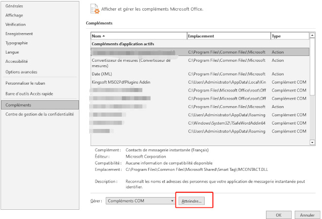Select Barre d'outils Accès rapide
The width and height of the screenshot is (322, 219).
(29, 94)
